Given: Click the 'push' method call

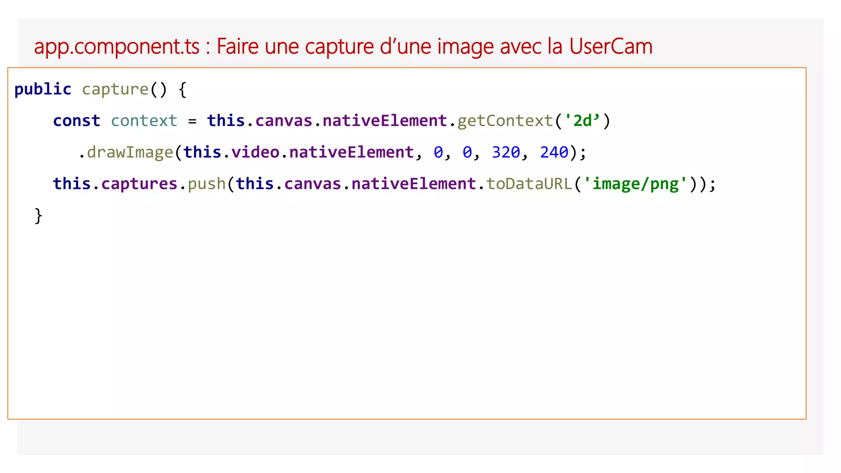Looking at the screenshot, I should pyautogui.click(x=207, y=184).
